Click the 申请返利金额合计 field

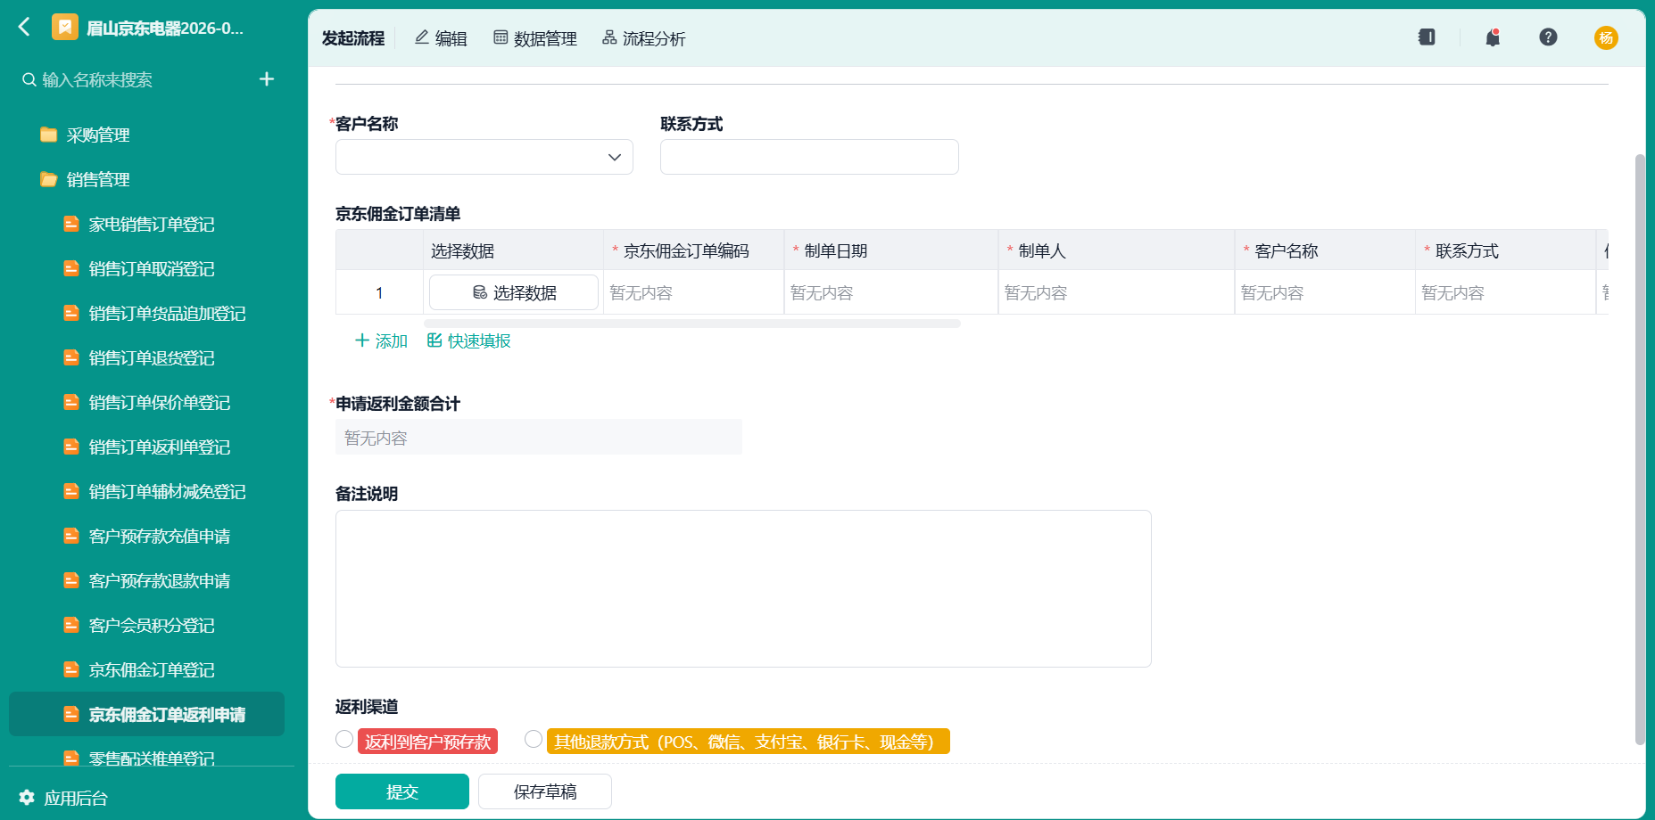coord(539,437)
